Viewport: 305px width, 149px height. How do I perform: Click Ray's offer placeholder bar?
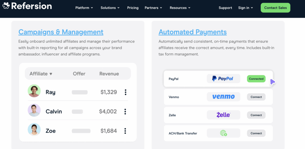(x=80, y=92)
